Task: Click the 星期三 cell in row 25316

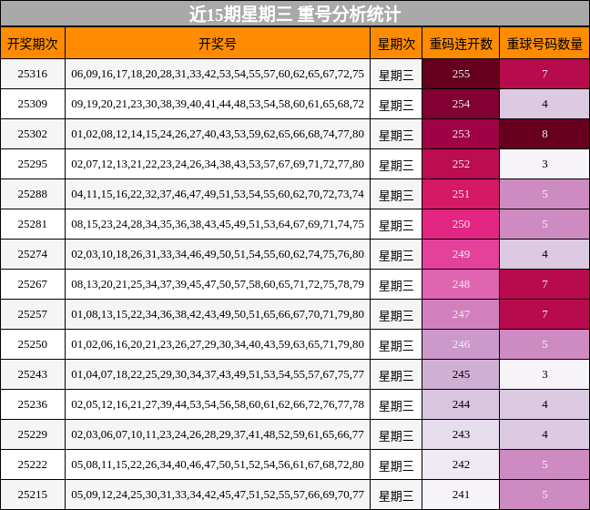Action: (396, 75)
